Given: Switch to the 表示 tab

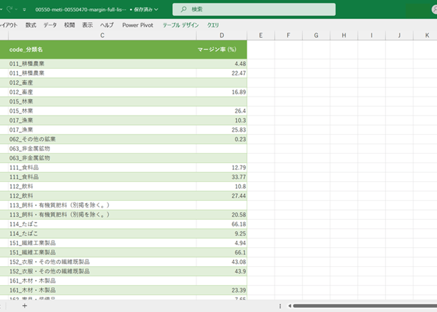Looking at the screenshot, I should point(87,25).
